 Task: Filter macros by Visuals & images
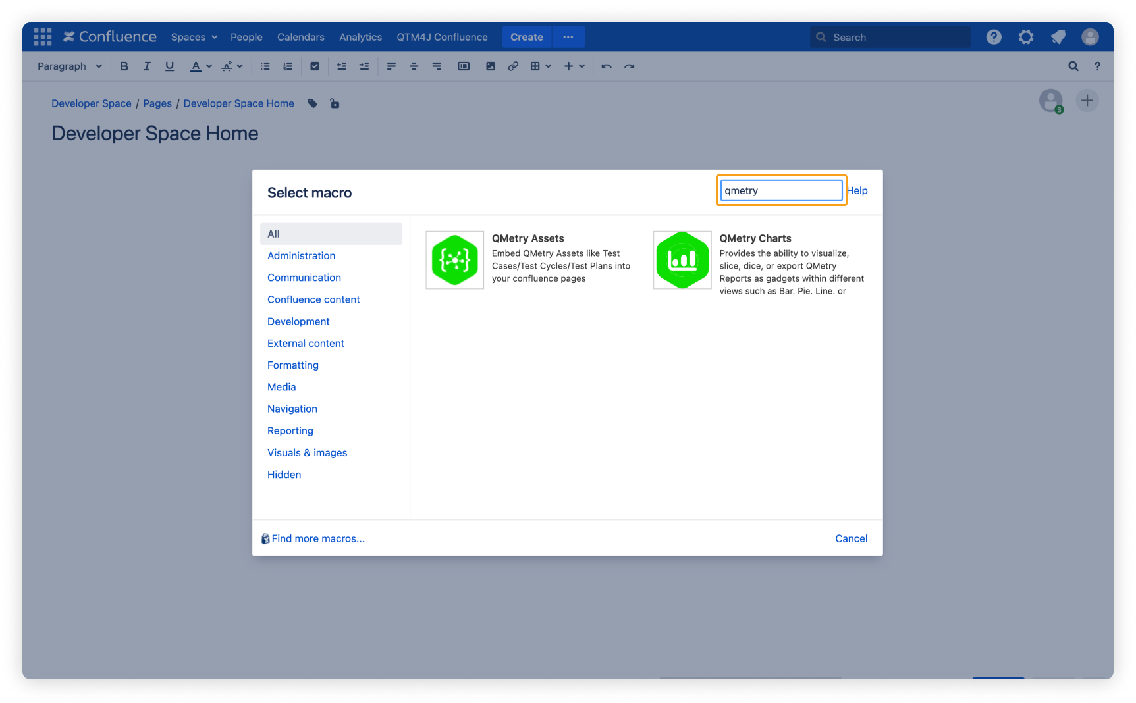307,452
